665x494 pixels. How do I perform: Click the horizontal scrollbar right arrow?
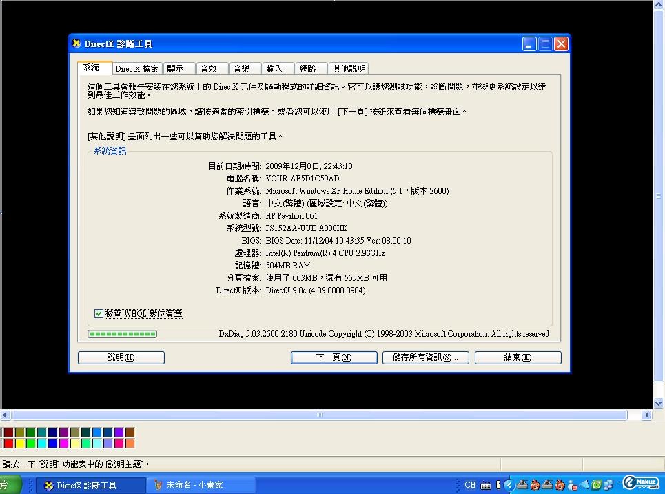click(646, 415)
